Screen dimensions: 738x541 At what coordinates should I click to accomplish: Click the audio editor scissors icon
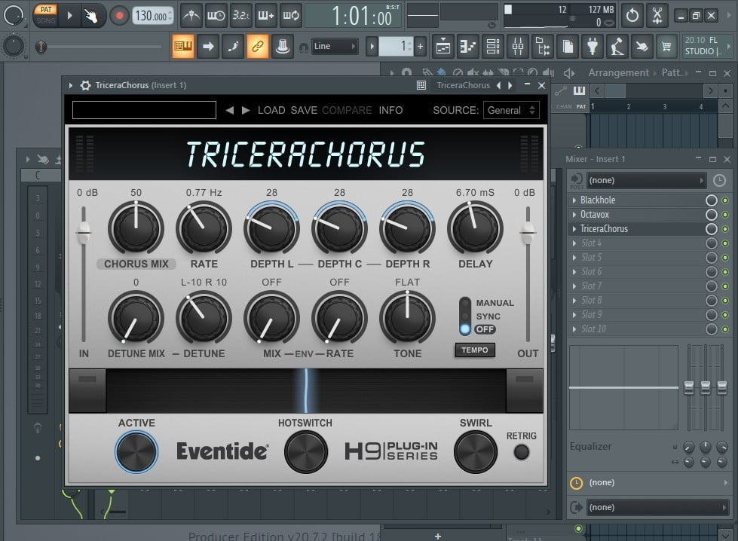click(x=657, y=16)
